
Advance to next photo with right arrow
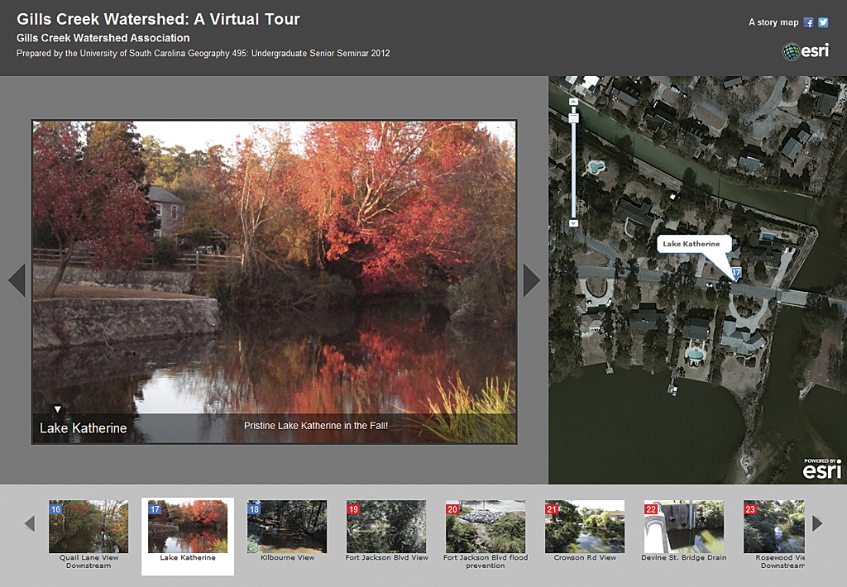(532, 279)
